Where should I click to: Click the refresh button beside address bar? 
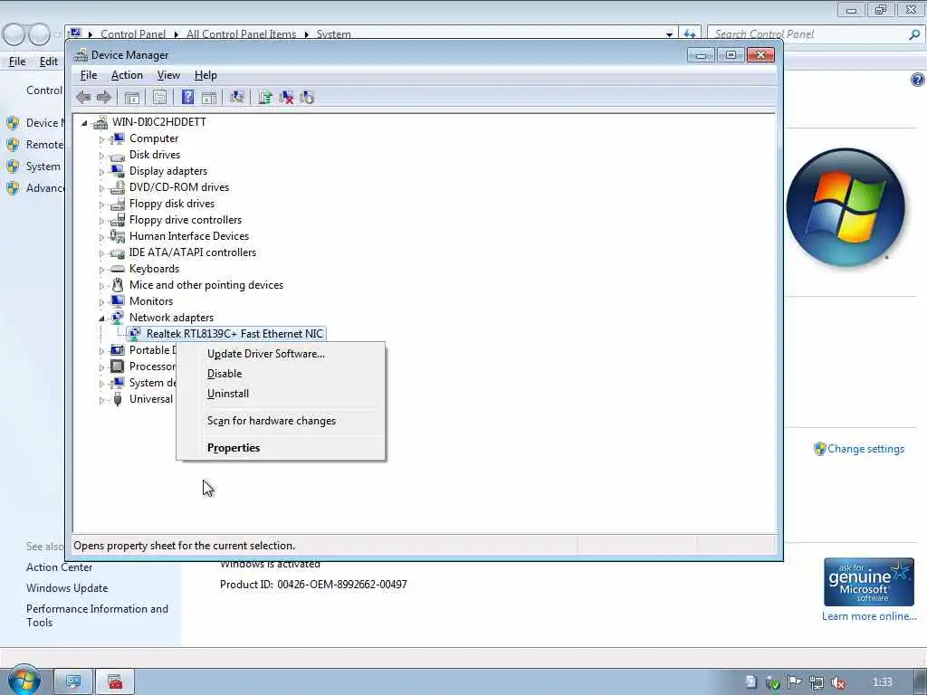click(x=689, y=34)
